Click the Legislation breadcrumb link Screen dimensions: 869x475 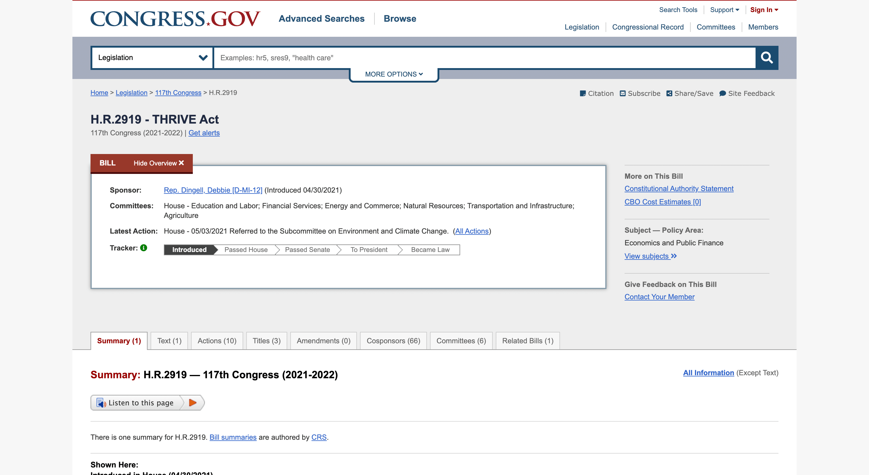tap(132, 93)
